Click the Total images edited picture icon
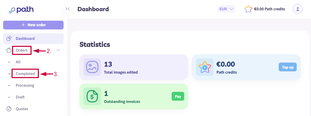 tap(92, 67)
